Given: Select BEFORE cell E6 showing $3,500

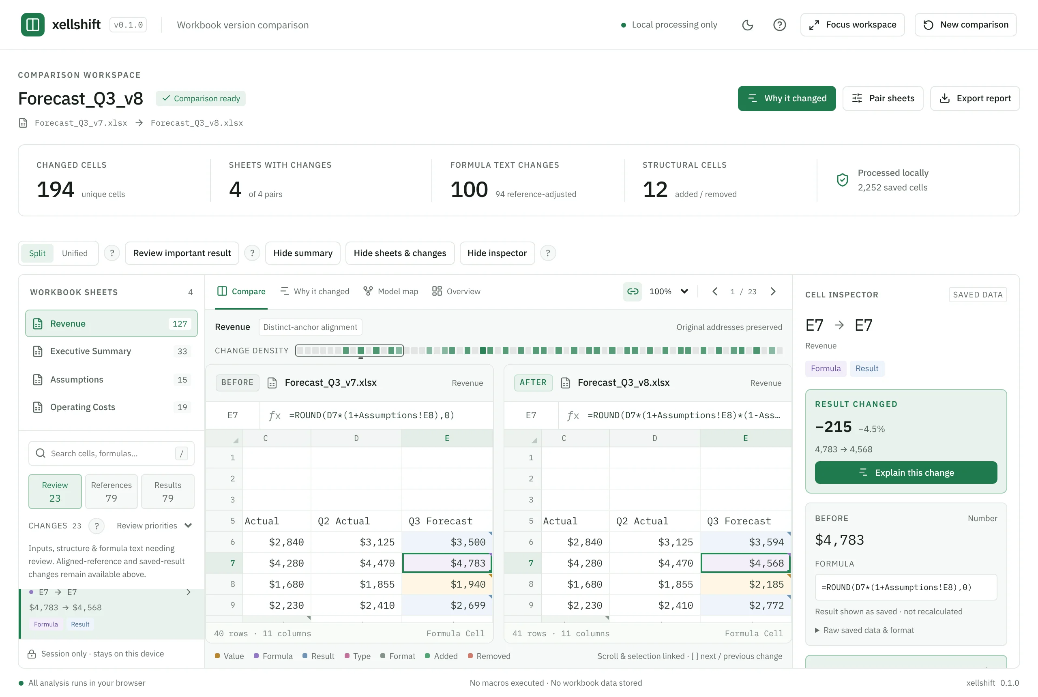Looking at the screenshot, I should coord(447,542).
